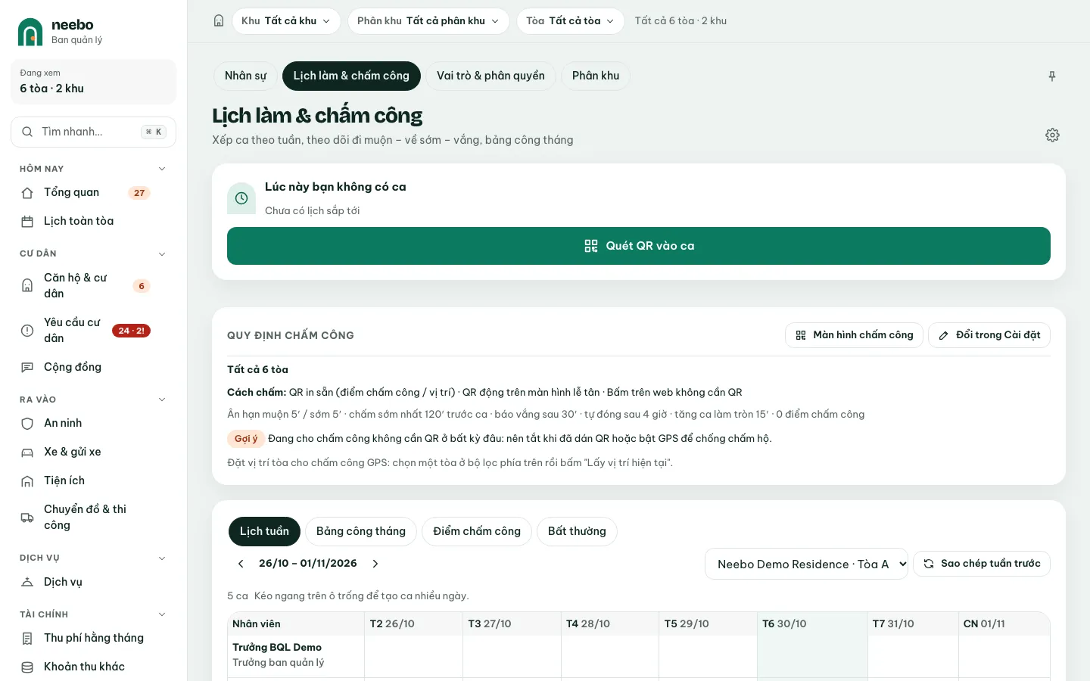The height and width of the screenshot is (681, 1090).
Task: Switch to Bảng công tháng tab
Action: (361, 531)
